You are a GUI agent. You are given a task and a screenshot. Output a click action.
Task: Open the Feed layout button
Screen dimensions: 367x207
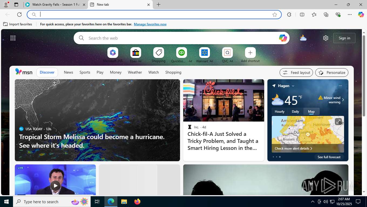tap(296, 73)
